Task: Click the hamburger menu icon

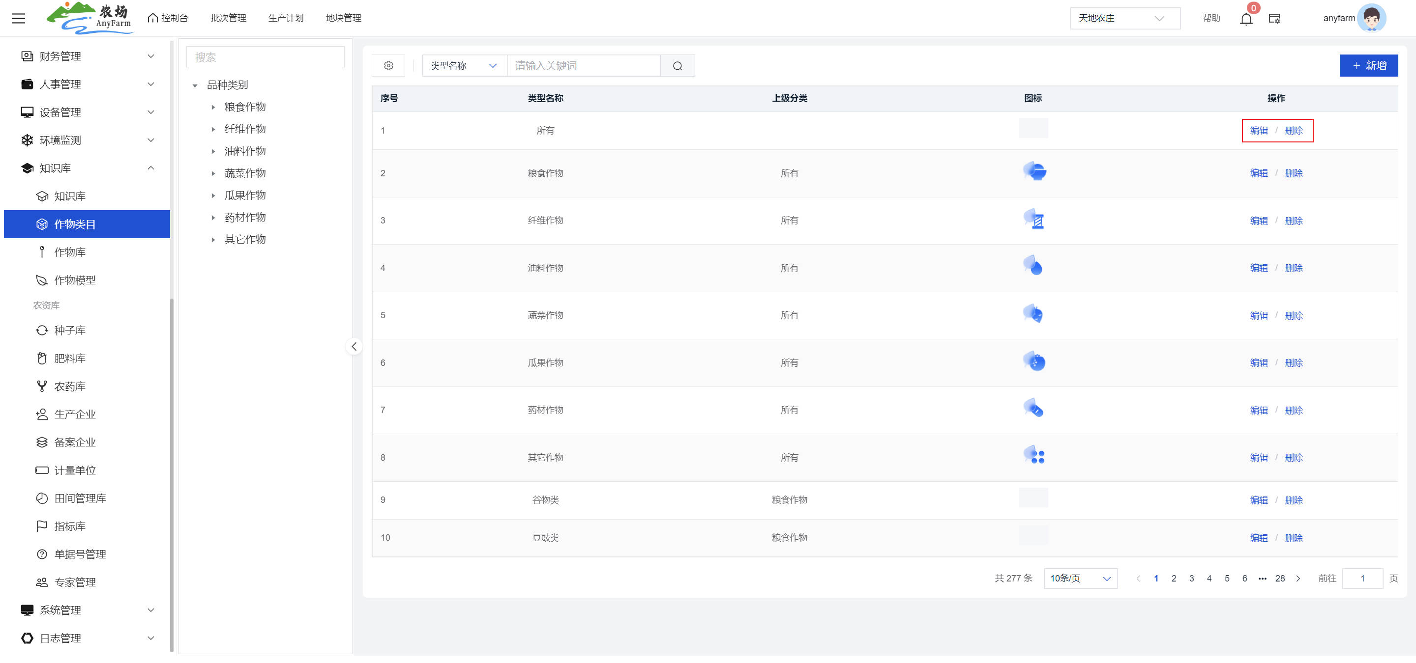Action: [x=18, y=18]
